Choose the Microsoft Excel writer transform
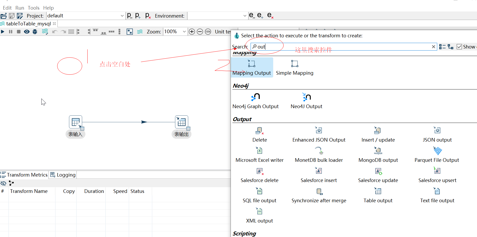The width and height of the screenshot is (477, 237). point(259,155)
